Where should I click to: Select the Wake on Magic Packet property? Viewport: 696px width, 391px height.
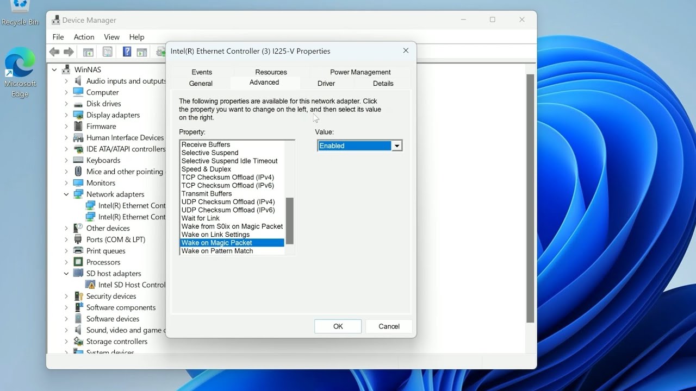(232, 243)
